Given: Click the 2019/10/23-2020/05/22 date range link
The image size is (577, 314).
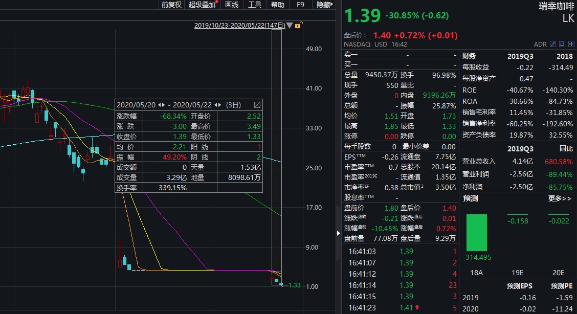Looking at the screenshot, I should point(240,26).
